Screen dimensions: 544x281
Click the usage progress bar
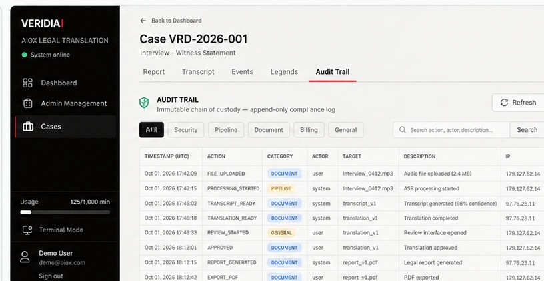pos(65,212)
